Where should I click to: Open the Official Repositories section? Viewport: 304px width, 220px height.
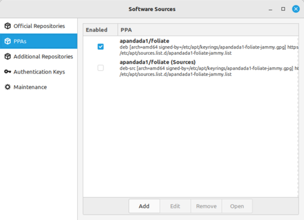coord(38,26)
